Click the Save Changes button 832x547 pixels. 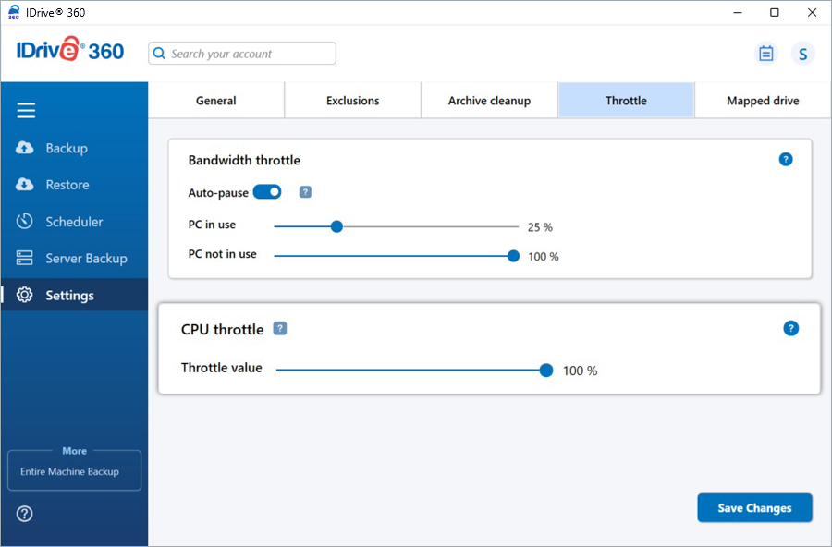point(754,508)
